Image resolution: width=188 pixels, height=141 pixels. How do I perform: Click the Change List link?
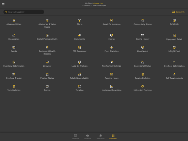tap(98, 3)
